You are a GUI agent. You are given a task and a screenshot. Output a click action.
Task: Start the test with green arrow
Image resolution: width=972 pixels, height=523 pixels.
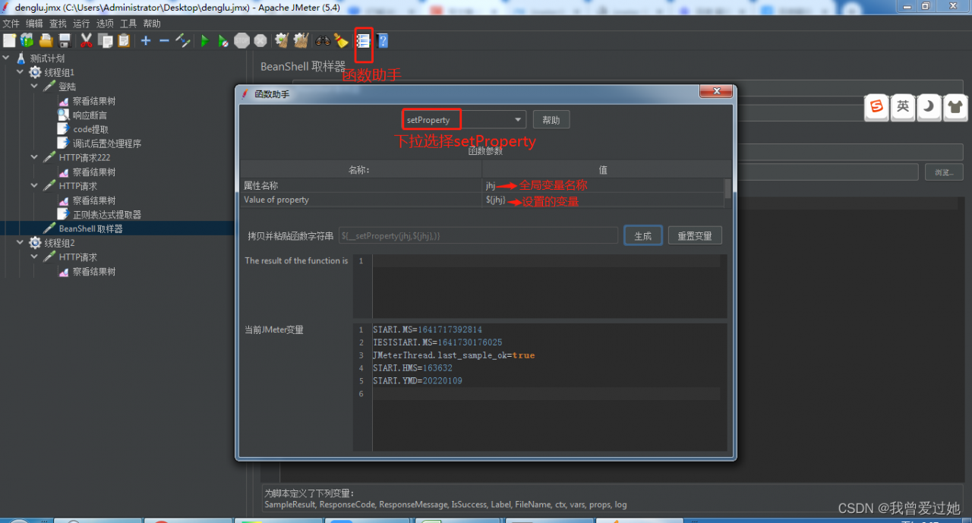205,41
